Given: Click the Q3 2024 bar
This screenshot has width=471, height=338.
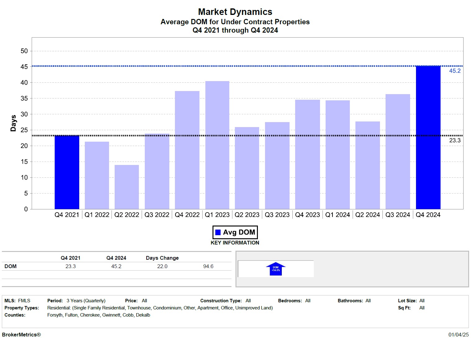Looking at the screenshot, I should 398,152.
